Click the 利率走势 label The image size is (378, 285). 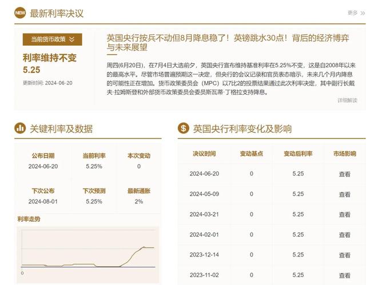pos(29,219)
